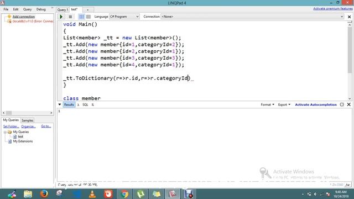Click the 'void Main()' code line

pos(80,24)
